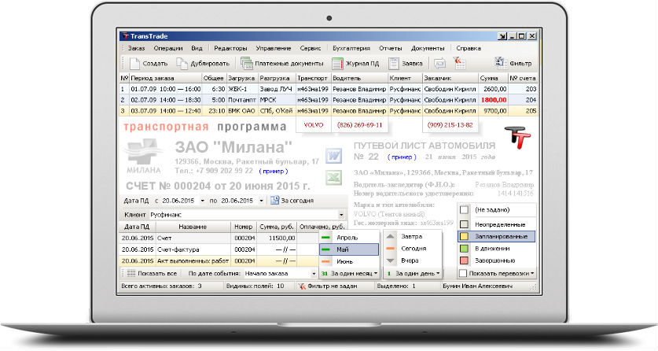The height and width of the screenshot is (351, 658).
Task: Click the pin arrow button in the title bar
Action: pyautogui.click(x=502, y=36)
